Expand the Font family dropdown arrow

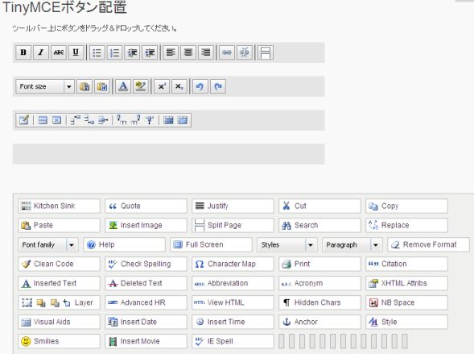[72, 244]
